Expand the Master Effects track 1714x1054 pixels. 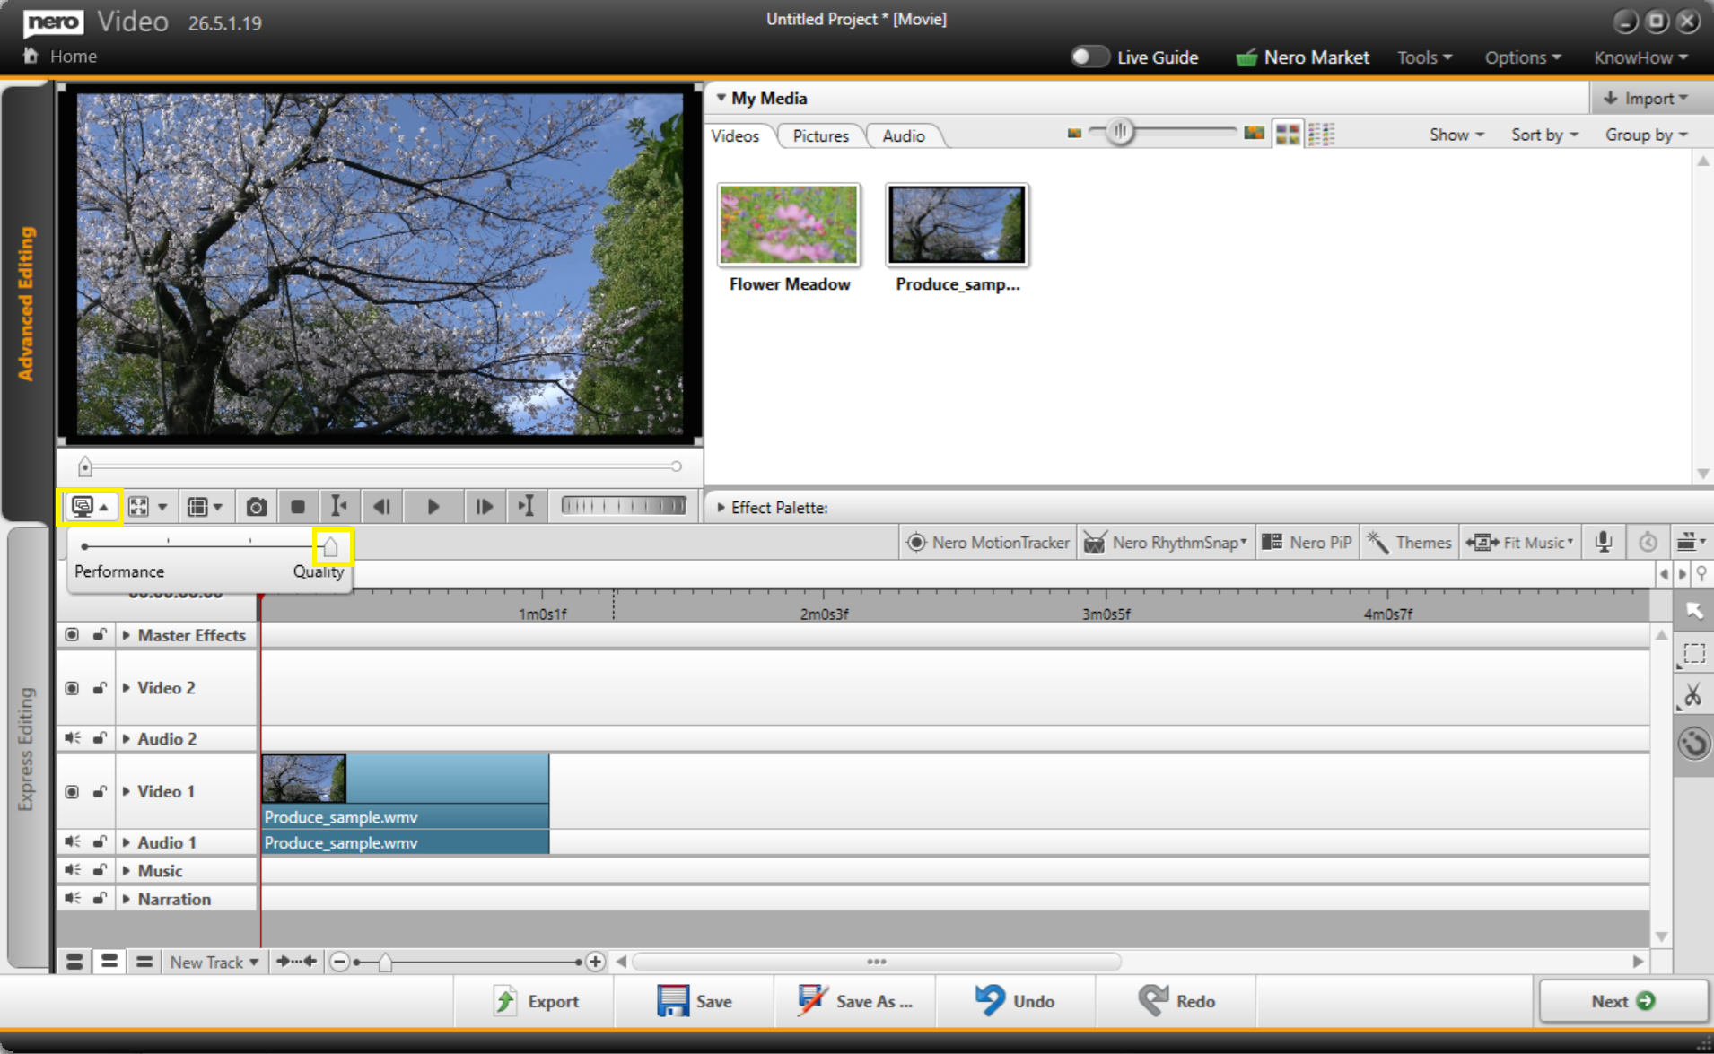click(x=127, y=635)
